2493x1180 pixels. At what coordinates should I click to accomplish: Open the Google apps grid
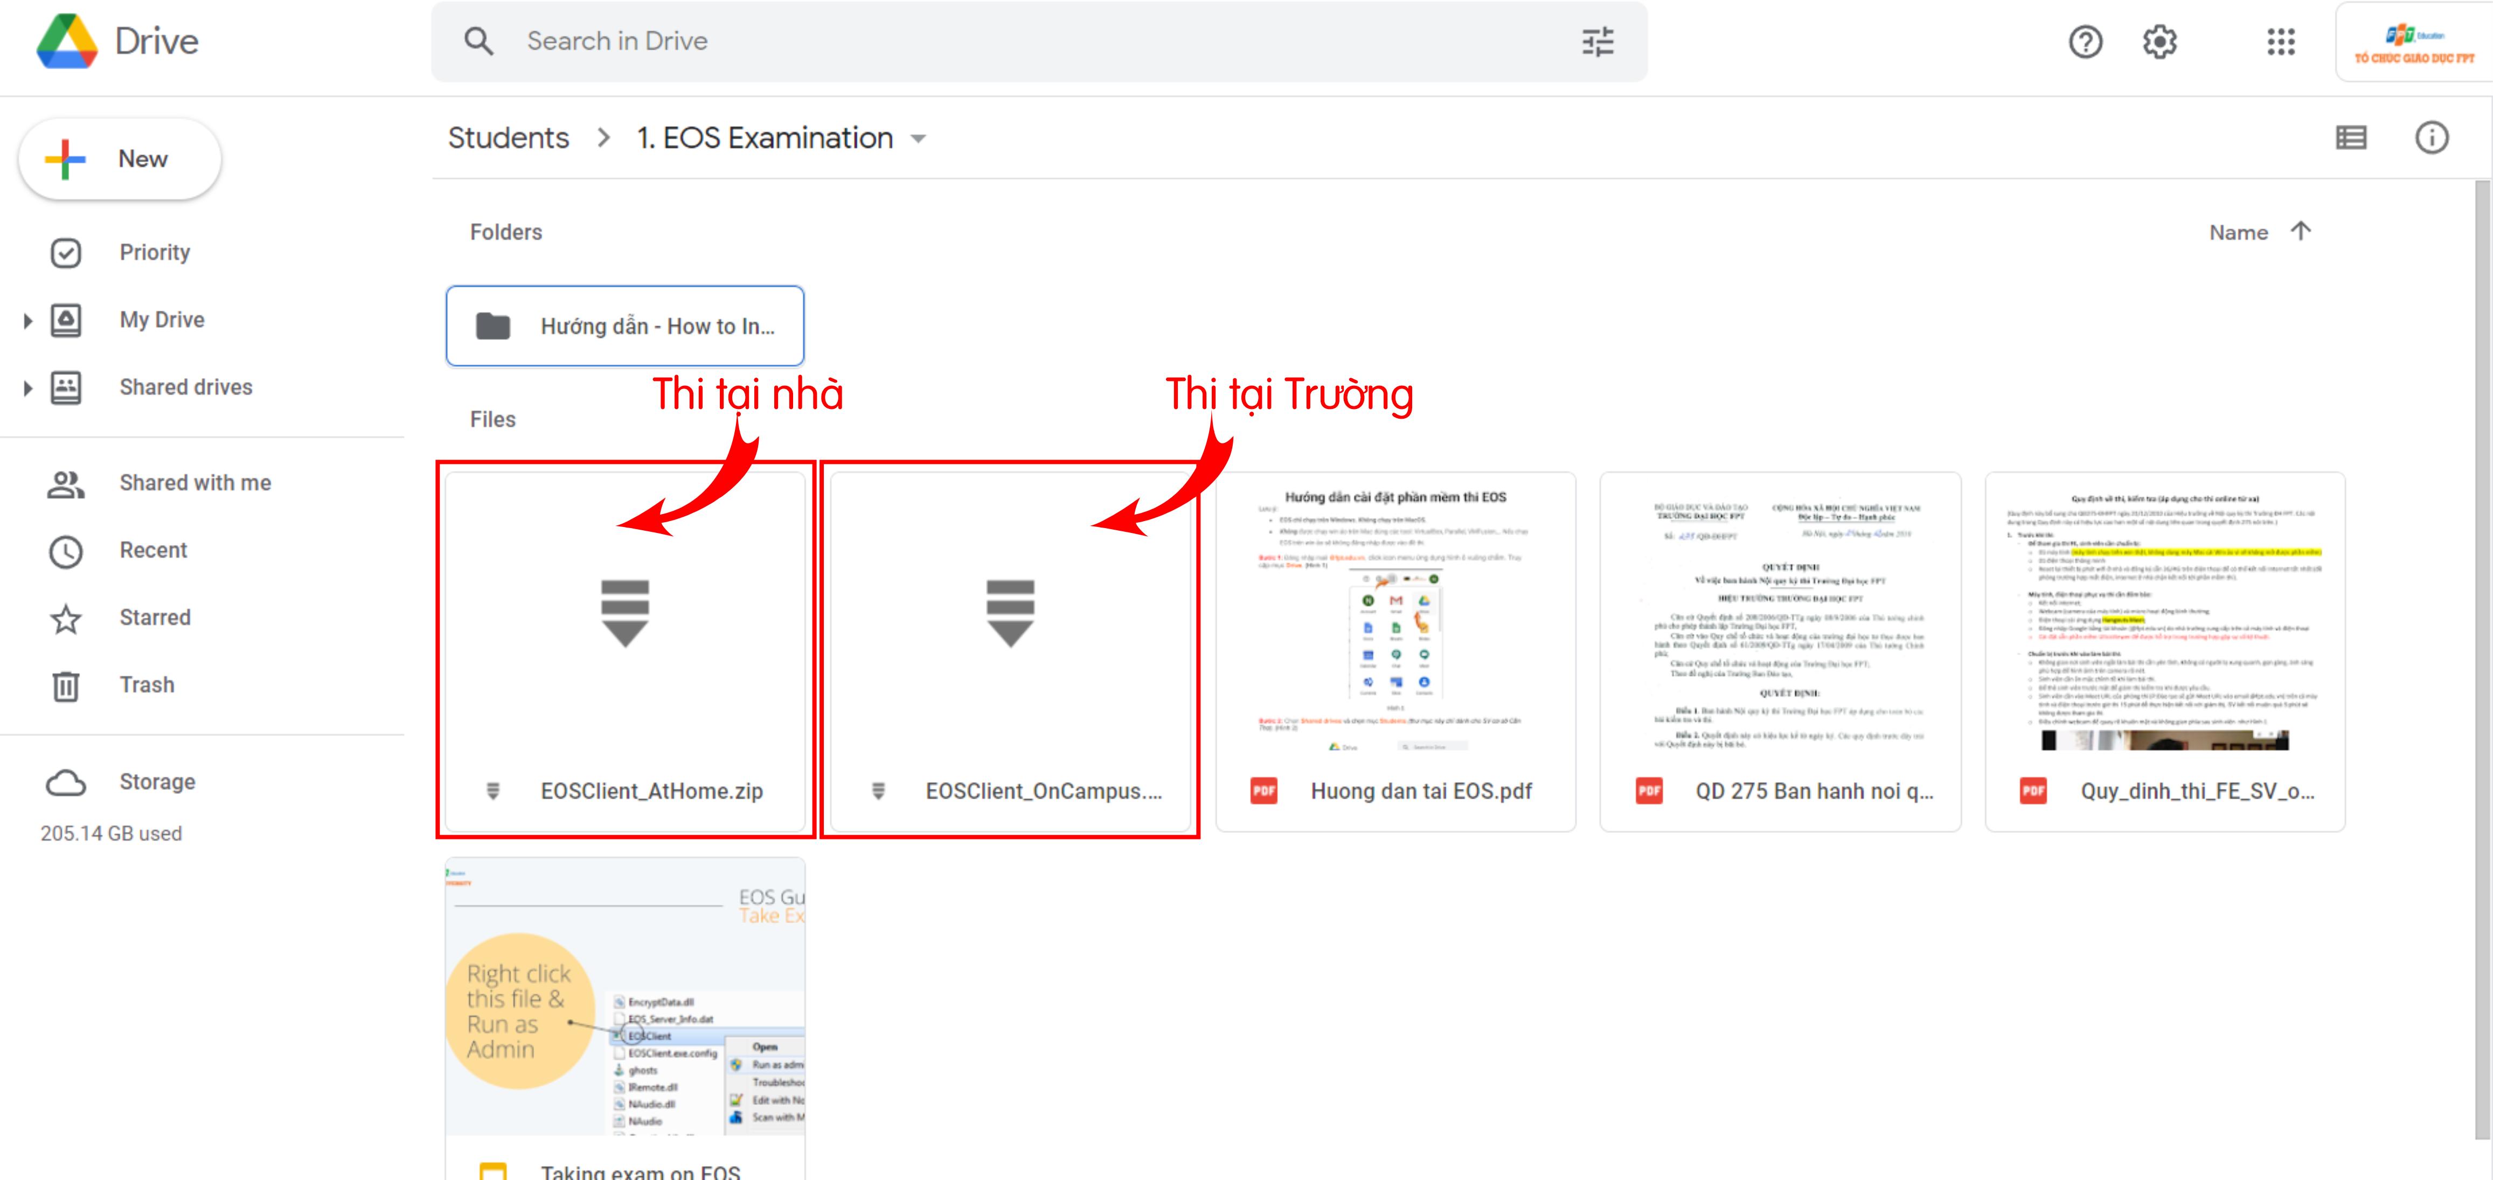click(x=2280, y=41)
